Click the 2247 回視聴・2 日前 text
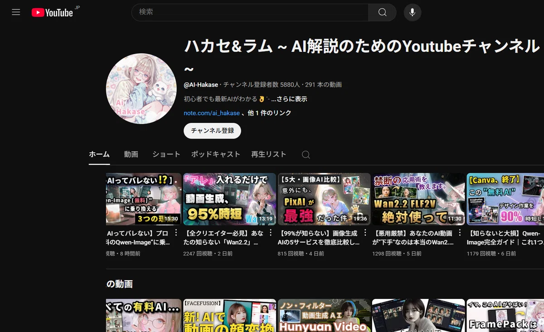Image resolution: width=544 pixels, height=332 pixels. (208, 254)
